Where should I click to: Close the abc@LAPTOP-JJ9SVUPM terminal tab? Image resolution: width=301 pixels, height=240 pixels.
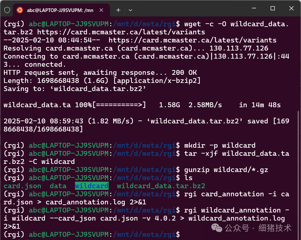coord(101,10)
